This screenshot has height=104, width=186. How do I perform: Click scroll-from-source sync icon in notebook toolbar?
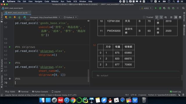161,17
